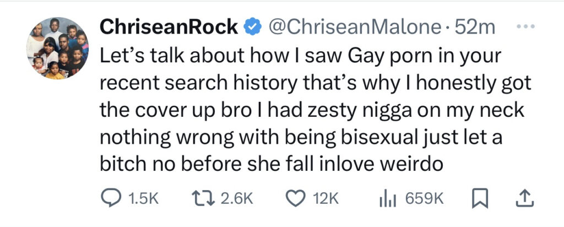Click the 12K likes count
The height and width of the screenshot is (227, 564).
(326, 199)
